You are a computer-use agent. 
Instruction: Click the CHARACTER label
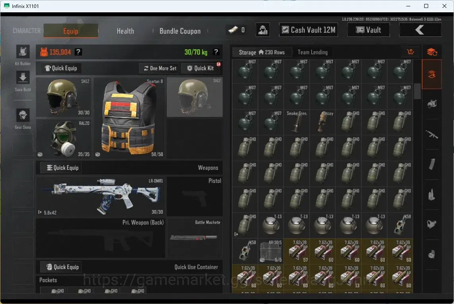[27, 31]
